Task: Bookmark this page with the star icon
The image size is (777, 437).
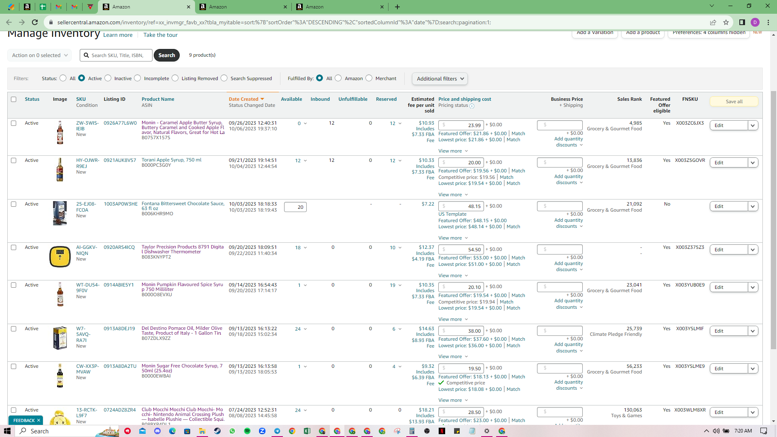Action: click(x=726, y=22)
